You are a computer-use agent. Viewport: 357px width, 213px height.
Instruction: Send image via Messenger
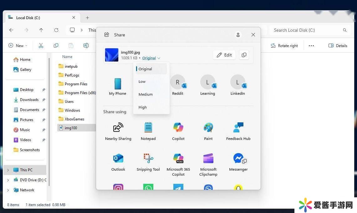pyautogui.click(x=238, y=162)
